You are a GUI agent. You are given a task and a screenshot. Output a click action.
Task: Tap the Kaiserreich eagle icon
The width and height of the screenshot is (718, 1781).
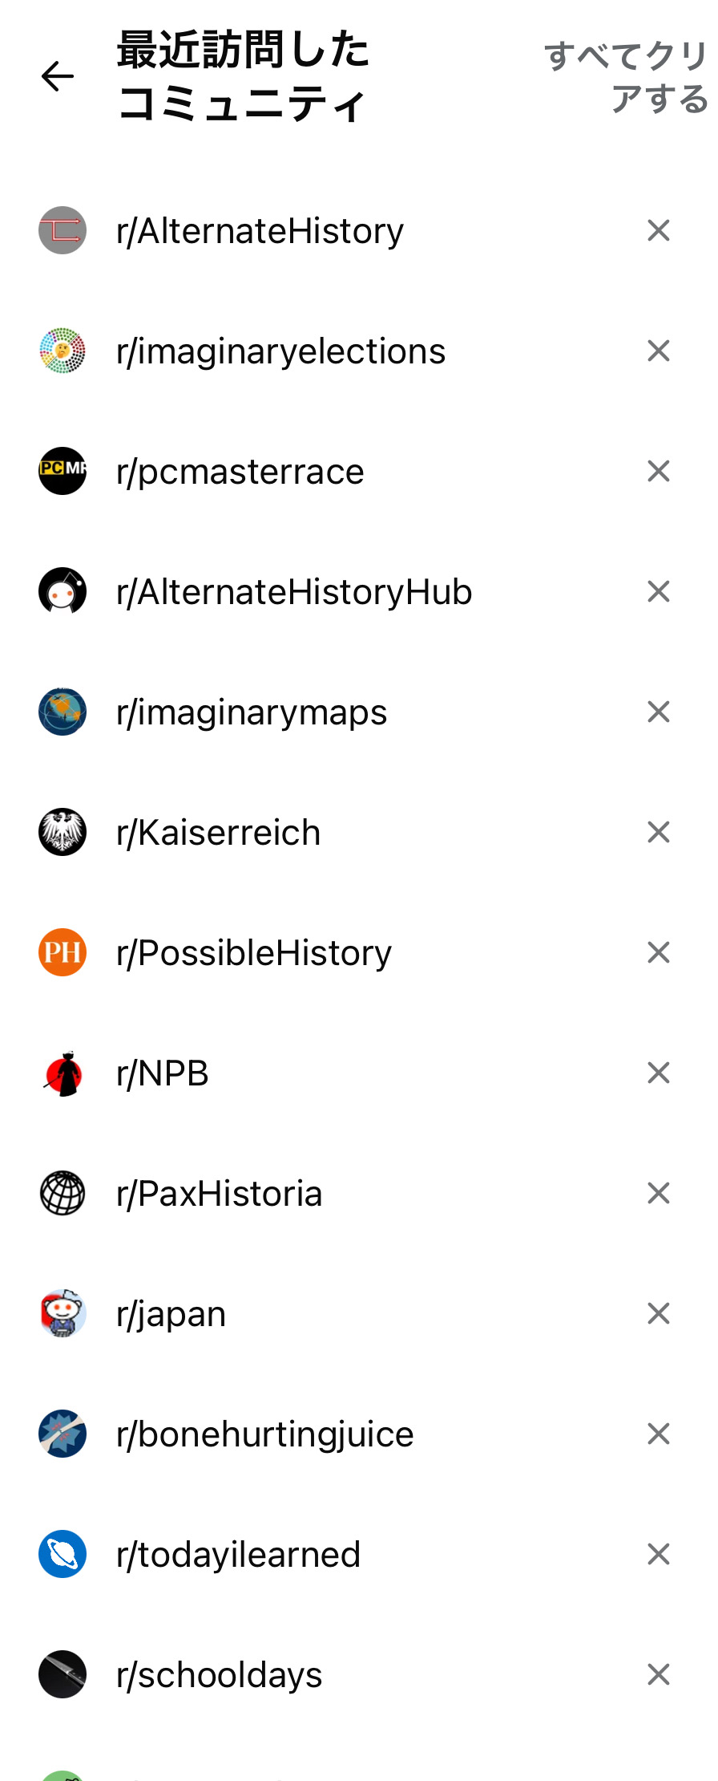click(63, 833)
